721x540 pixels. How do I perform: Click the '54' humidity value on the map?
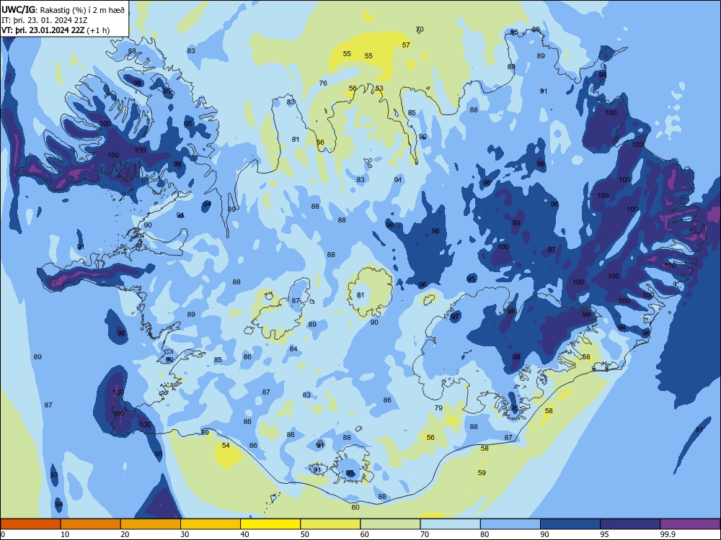pos(226,446)
